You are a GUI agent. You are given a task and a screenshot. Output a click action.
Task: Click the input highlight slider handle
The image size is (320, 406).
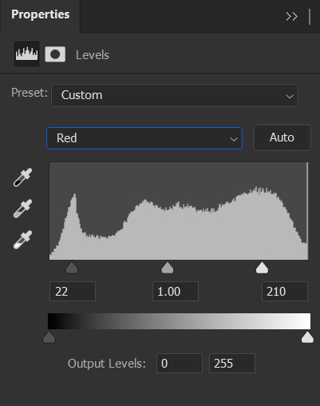coord(262,268)
